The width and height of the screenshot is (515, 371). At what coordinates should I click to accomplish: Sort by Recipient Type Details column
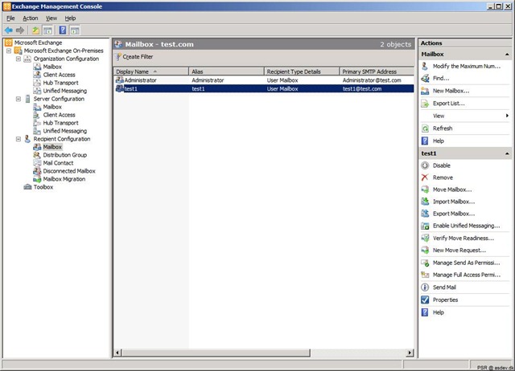[302, 71]
